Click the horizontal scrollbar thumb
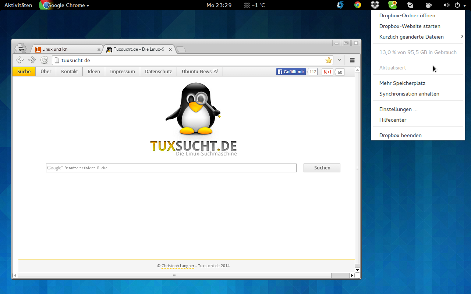The image size is (471, 294). point(174,275)
